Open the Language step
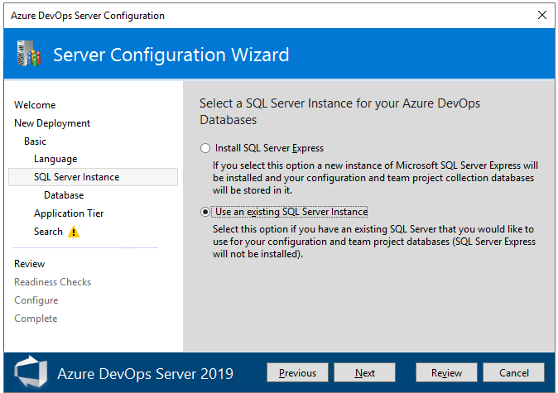 [55, 159]
